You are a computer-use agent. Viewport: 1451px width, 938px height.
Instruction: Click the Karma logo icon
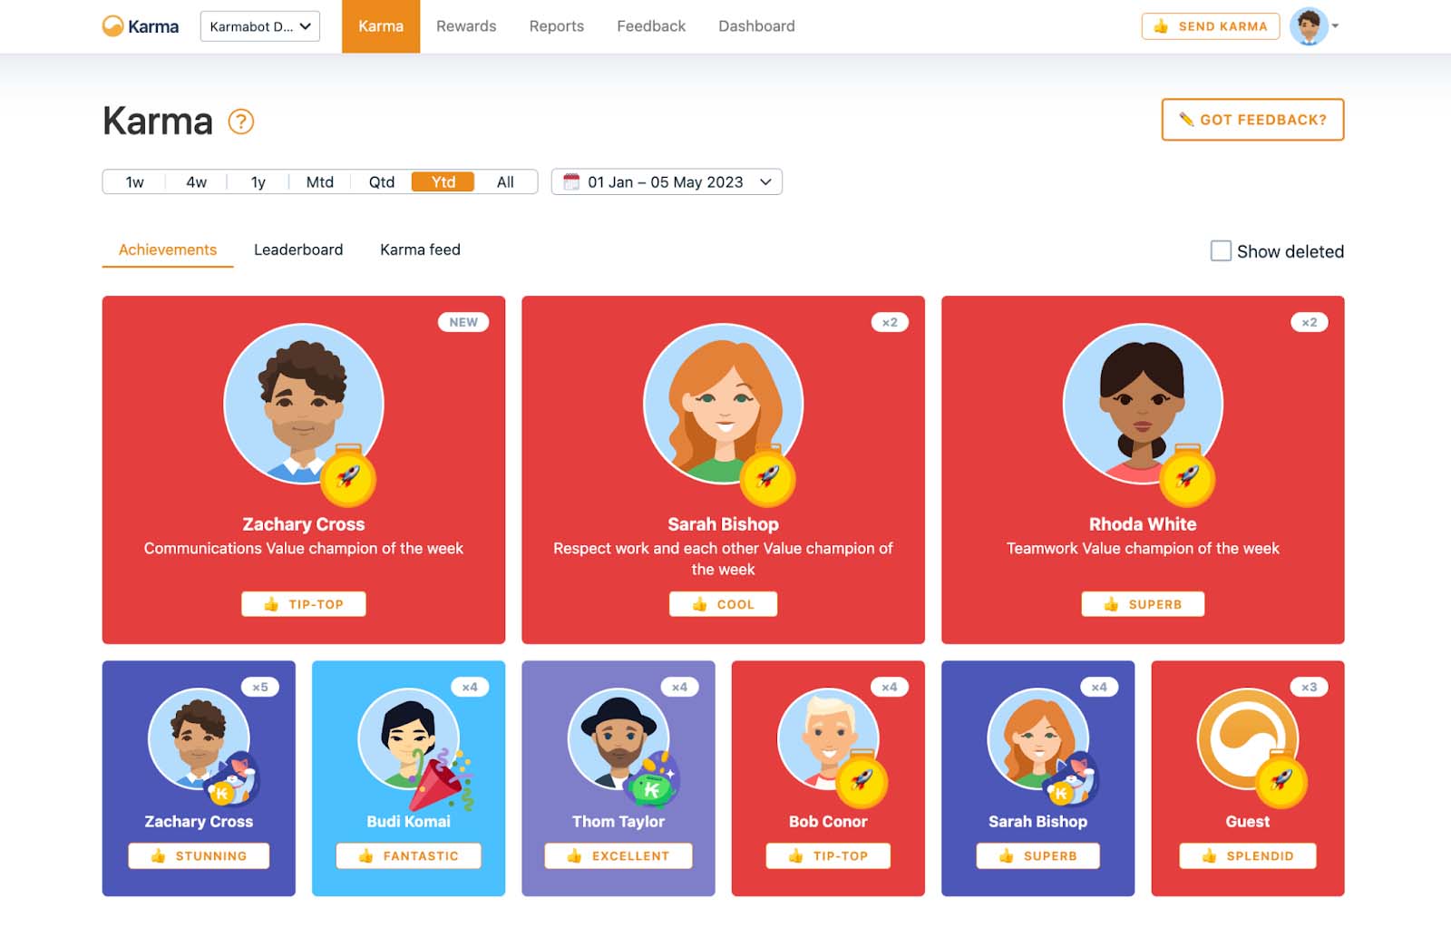point(112,26)
